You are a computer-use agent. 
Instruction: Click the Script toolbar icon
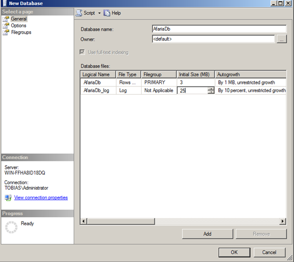click(x=79, y=13)
